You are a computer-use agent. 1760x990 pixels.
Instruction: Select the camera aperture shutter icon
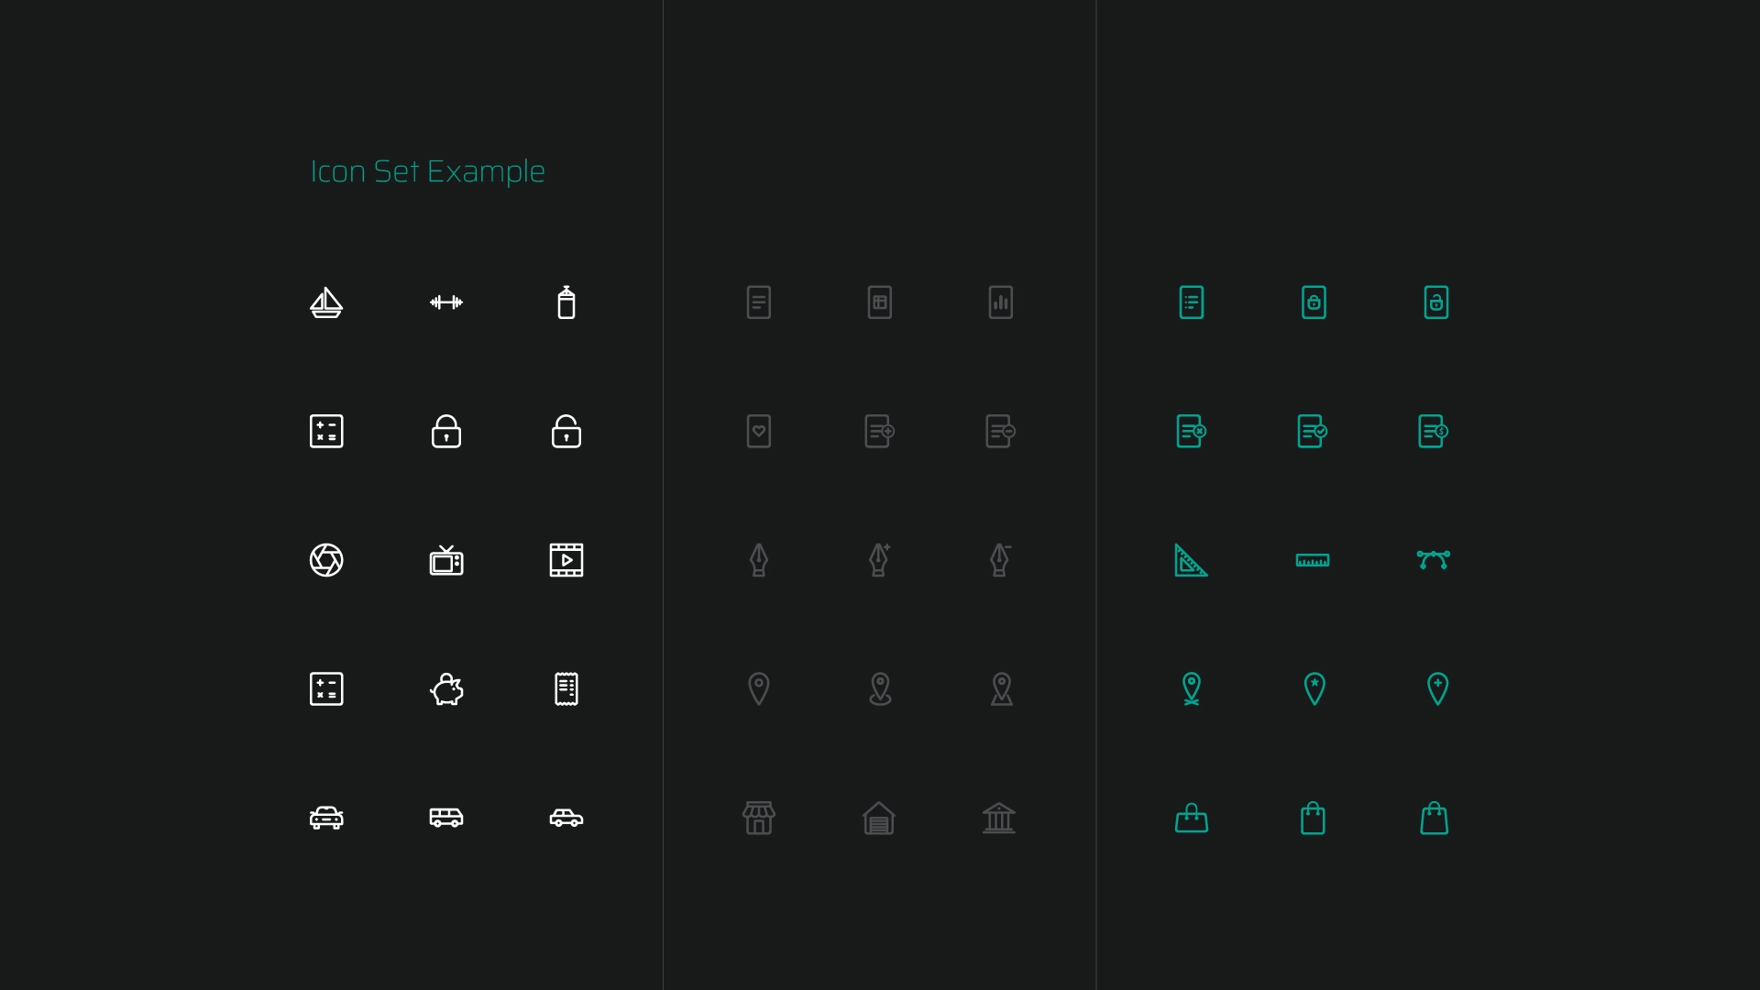326,560
